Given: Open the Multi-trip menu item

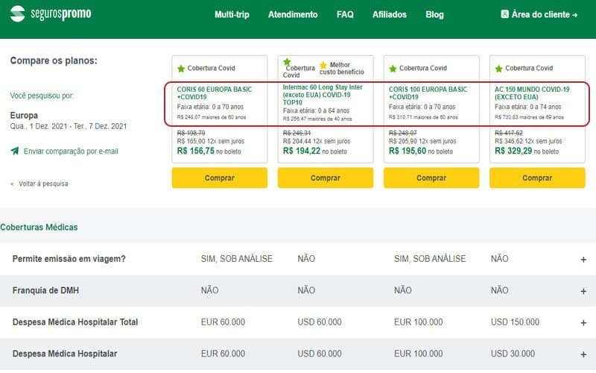Looking at the screenshot, I should click(232, 14).
